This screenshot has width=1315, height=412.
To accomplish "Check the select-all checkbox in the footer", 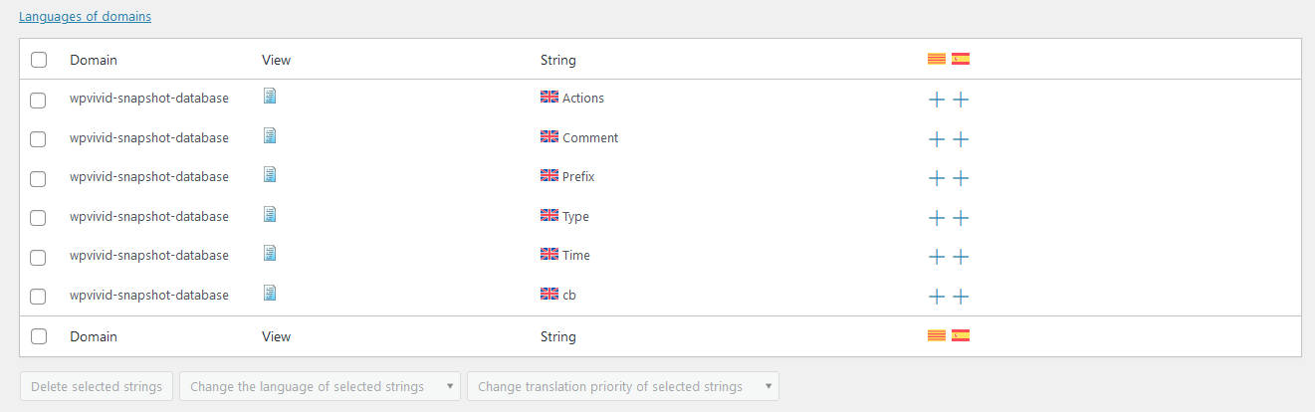I will [39, 336].
